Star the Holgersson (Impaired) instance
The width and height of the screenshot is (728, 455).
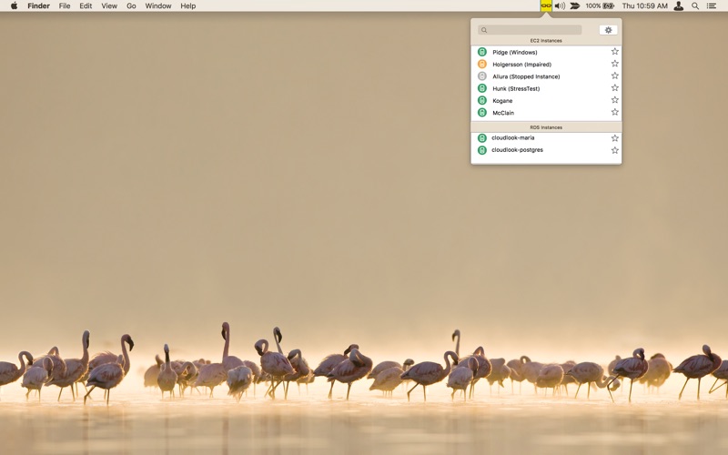coord(615,64)
